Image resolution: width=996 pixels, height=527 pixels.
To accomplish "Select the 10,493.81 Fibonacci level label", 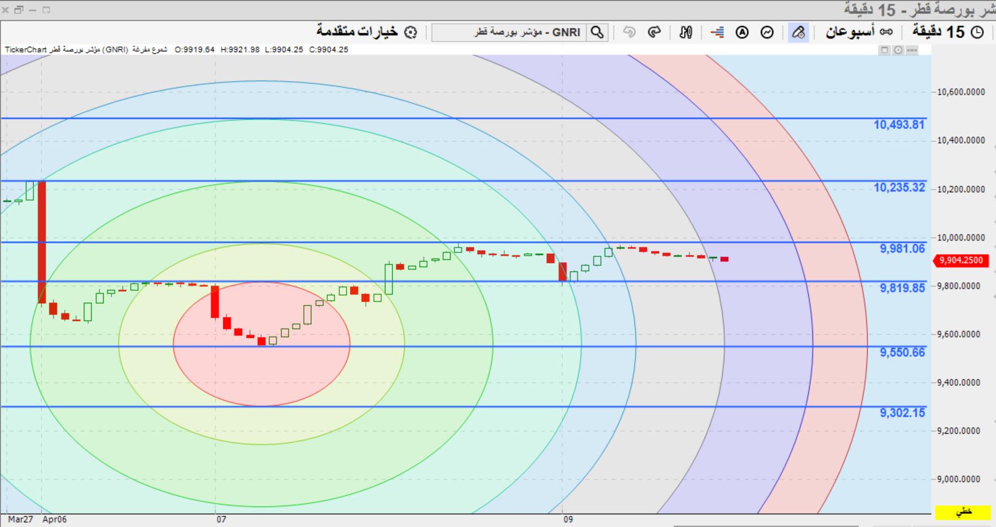I will coord(899,125).
